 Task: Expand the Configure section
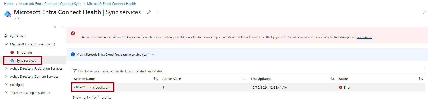pos(6,85)
